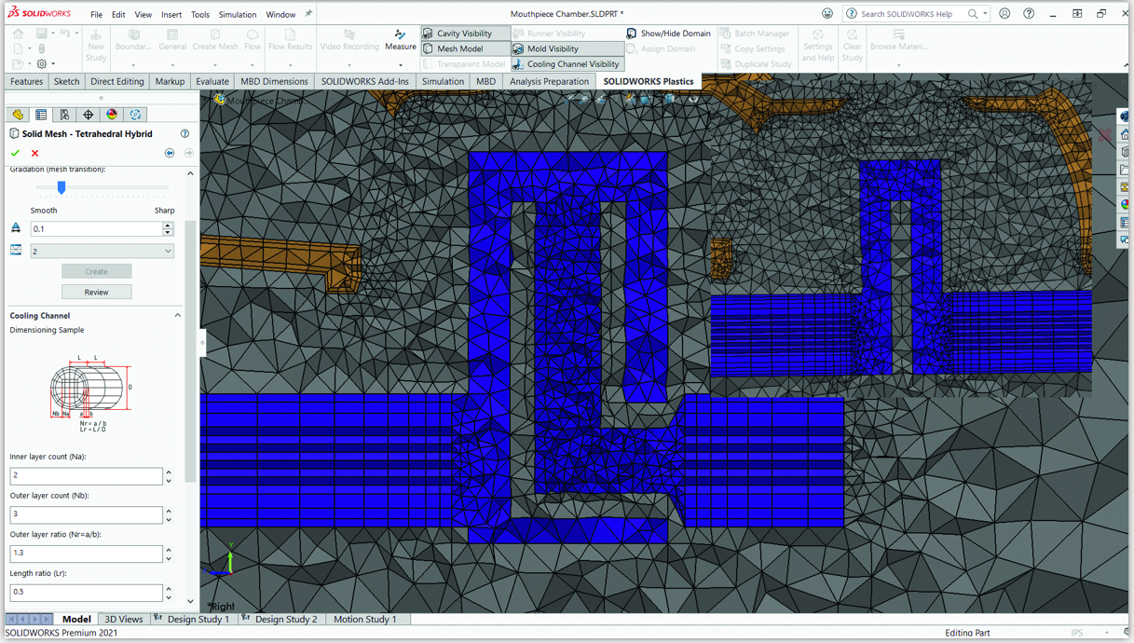Click Duplicate Study
Viewport: 1134px width, 643px height.
[x=756, y=64]
